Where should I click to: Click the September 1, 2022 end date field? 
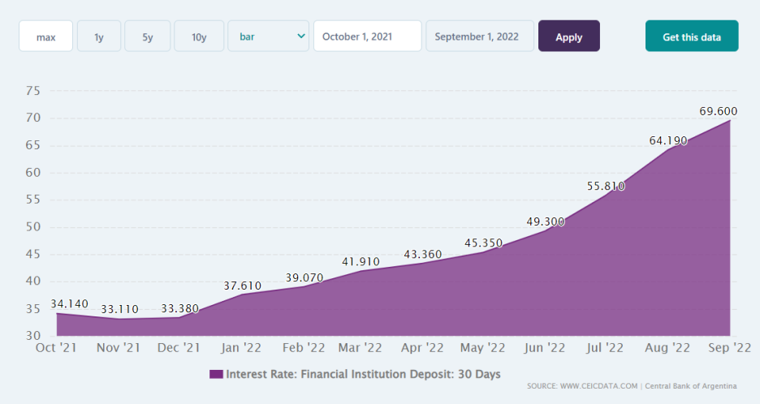point(480,36)
